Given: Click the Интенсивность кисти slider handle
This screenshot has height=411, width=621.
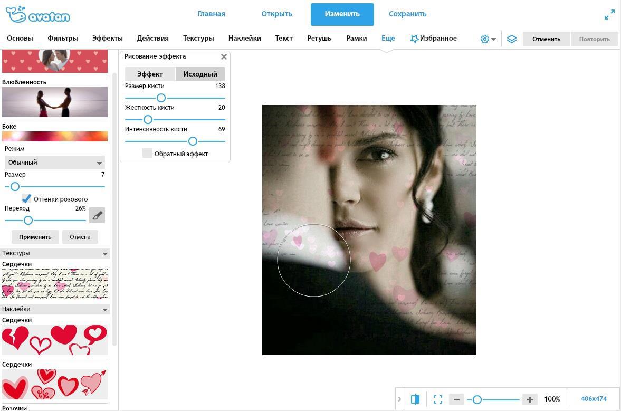Looking at the screenshot, I should [193, 141].
